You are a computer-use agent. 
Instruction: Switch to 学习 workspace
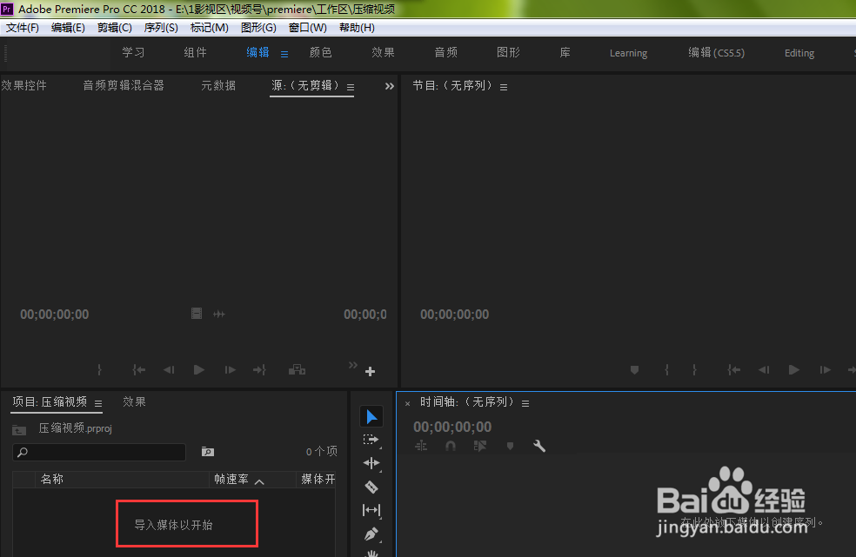pos(133,52)
